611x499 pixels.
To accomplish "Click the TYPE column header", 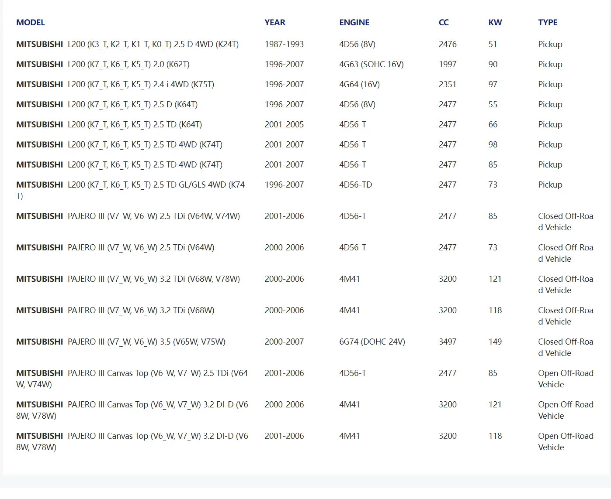I will 548,22.
